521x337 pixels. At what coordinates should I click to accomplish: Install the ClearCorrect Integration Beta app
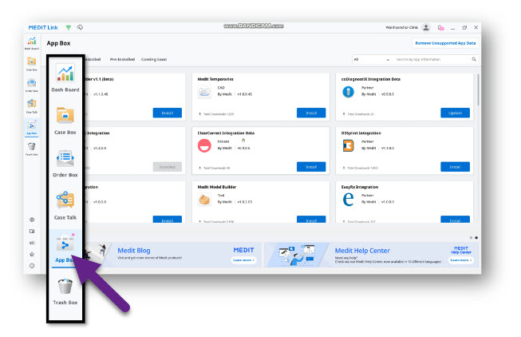click(x=311, y=167)
